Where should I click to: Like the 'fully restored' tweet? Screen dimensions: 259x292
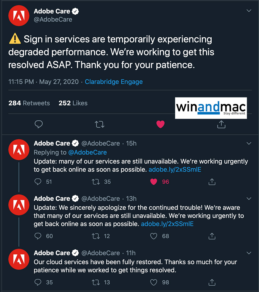pyautogui.click(x=154, y=282)
